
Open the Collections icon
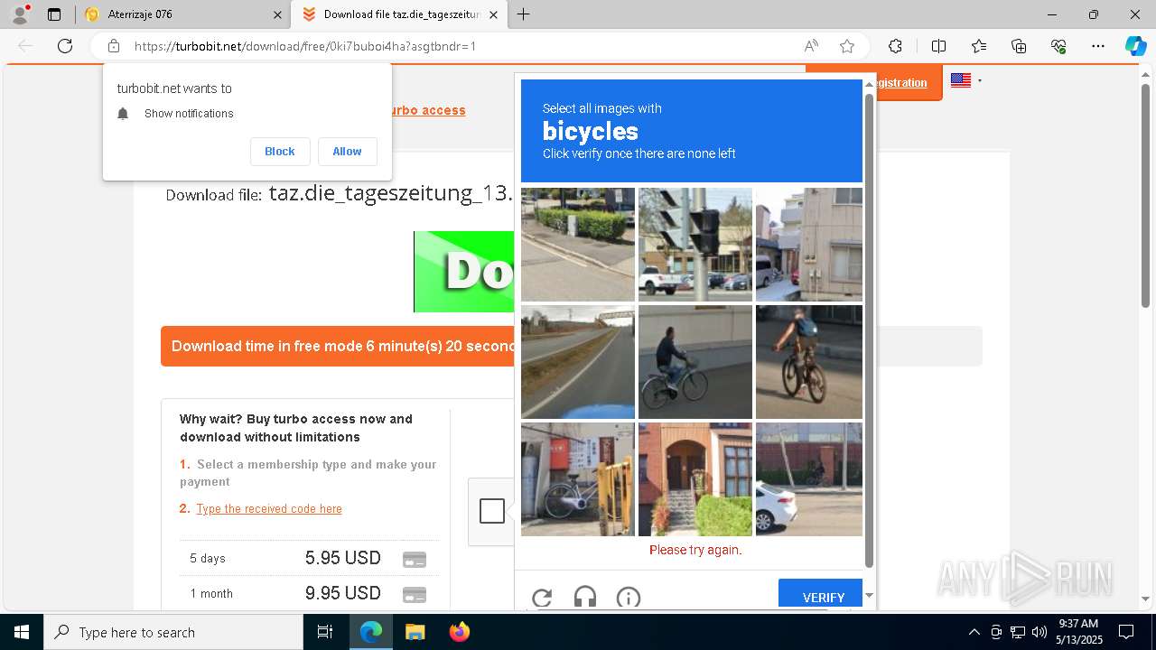coord(1019,46)
